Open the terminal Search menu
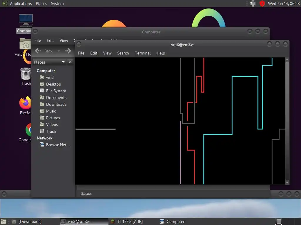The width and height of the screenshot is (301, 225). click(x=123, y=53)
